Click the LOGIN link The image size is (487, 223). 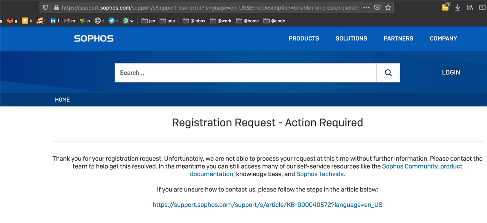pos(451,72)
